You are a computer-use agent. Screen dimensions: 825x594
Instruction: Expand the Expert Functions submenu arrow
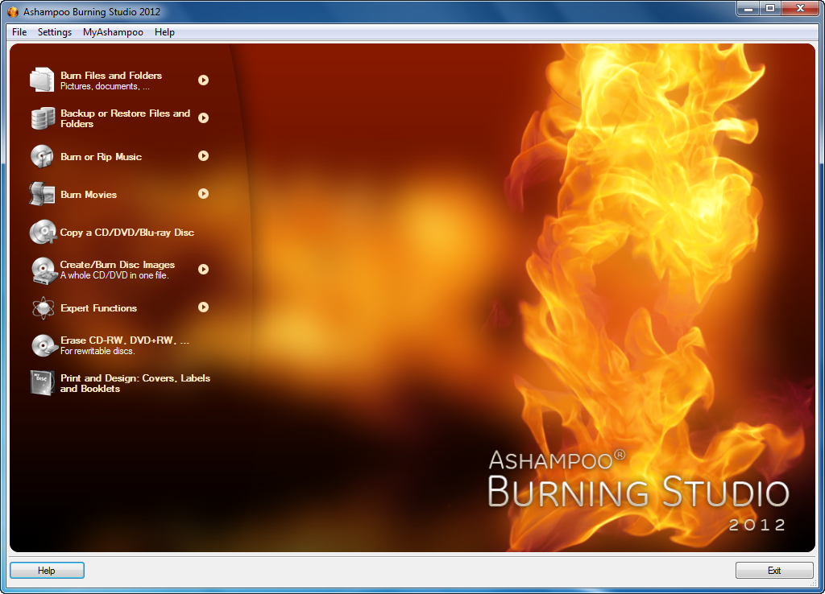point(203,307)
